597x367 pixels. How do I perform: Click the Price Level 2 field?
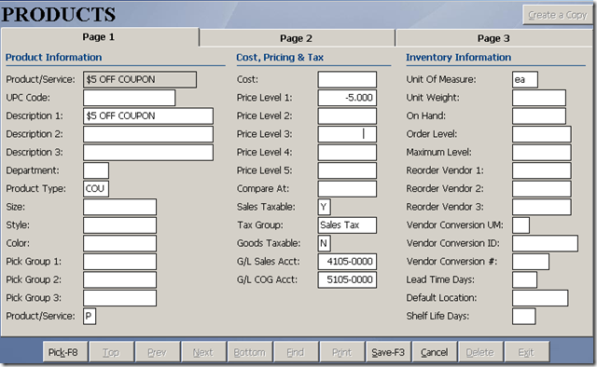[347, 116]
